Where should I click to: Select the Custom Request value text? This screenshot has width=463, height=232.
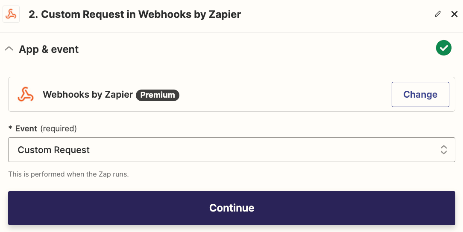(x=54, y=150)
